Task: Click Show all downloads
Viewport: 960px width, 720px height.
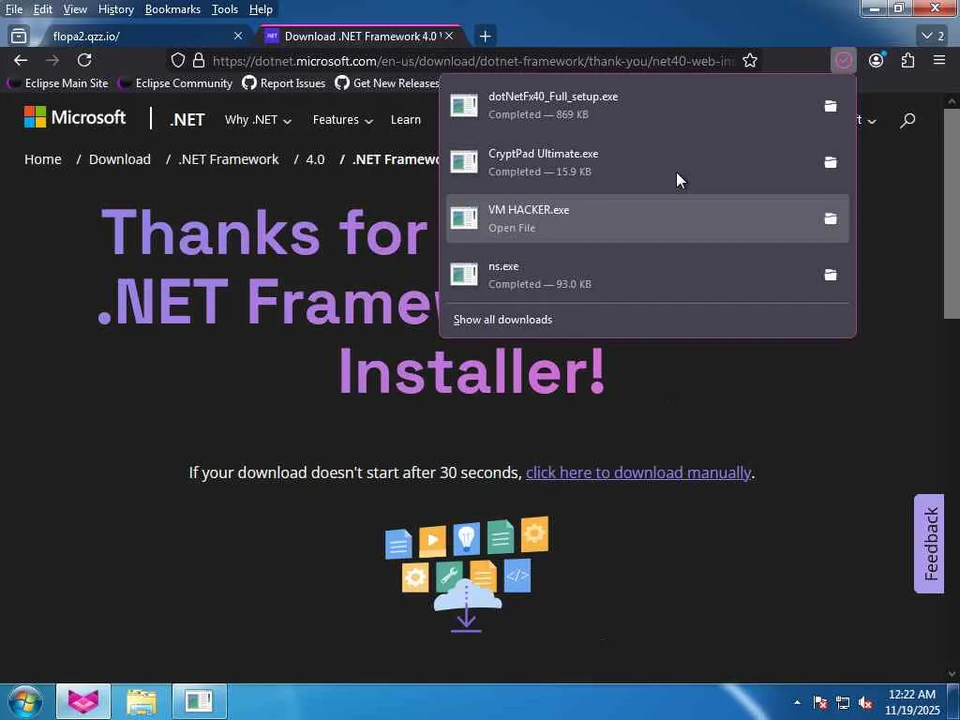Action: 502,320
